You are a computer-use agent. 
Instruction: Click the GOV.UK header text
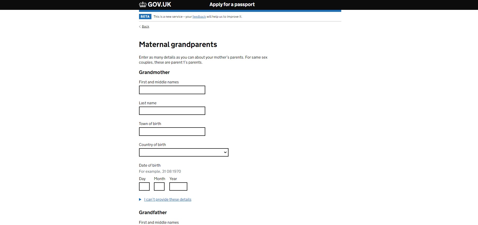(159, 5)
